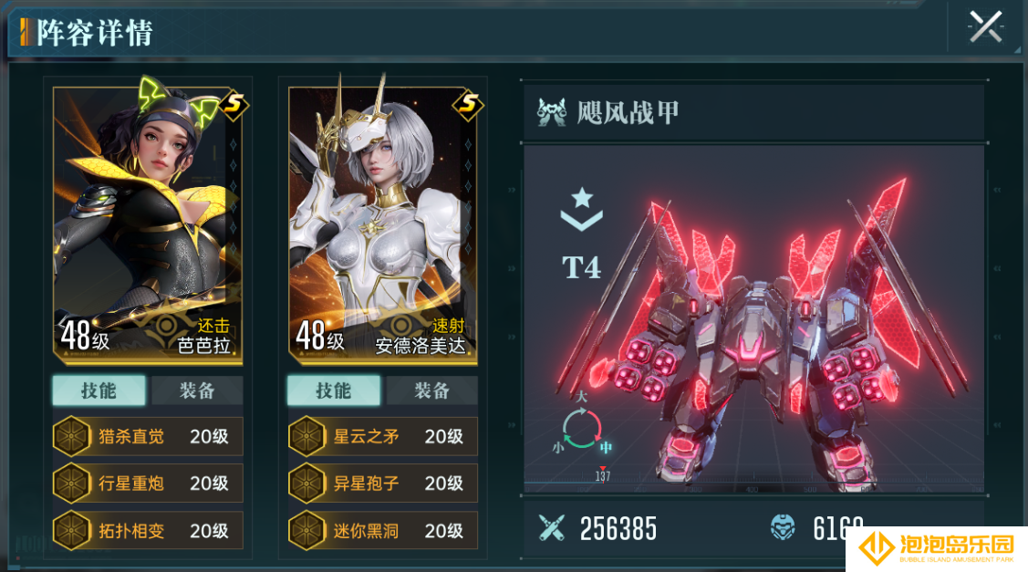Screen dimensions: 1028x572
Task: Open the 星云之矛 skill hexagon icon
Action: coord(306,436)
